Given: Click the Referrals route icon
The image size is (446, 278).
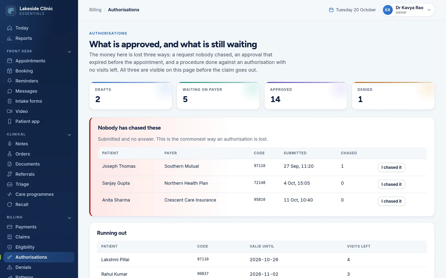Looking at the screenshot, I should 10,174.
